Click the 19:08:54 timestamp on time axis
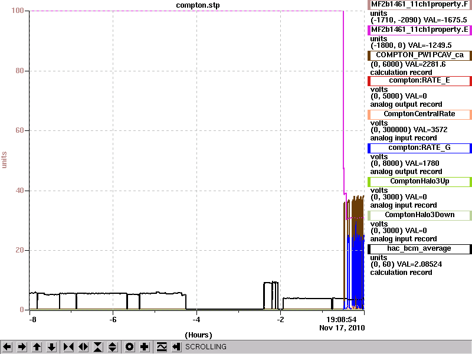This screenshot has height=354, width=472. pyautogui.click(x=342, y=319)
